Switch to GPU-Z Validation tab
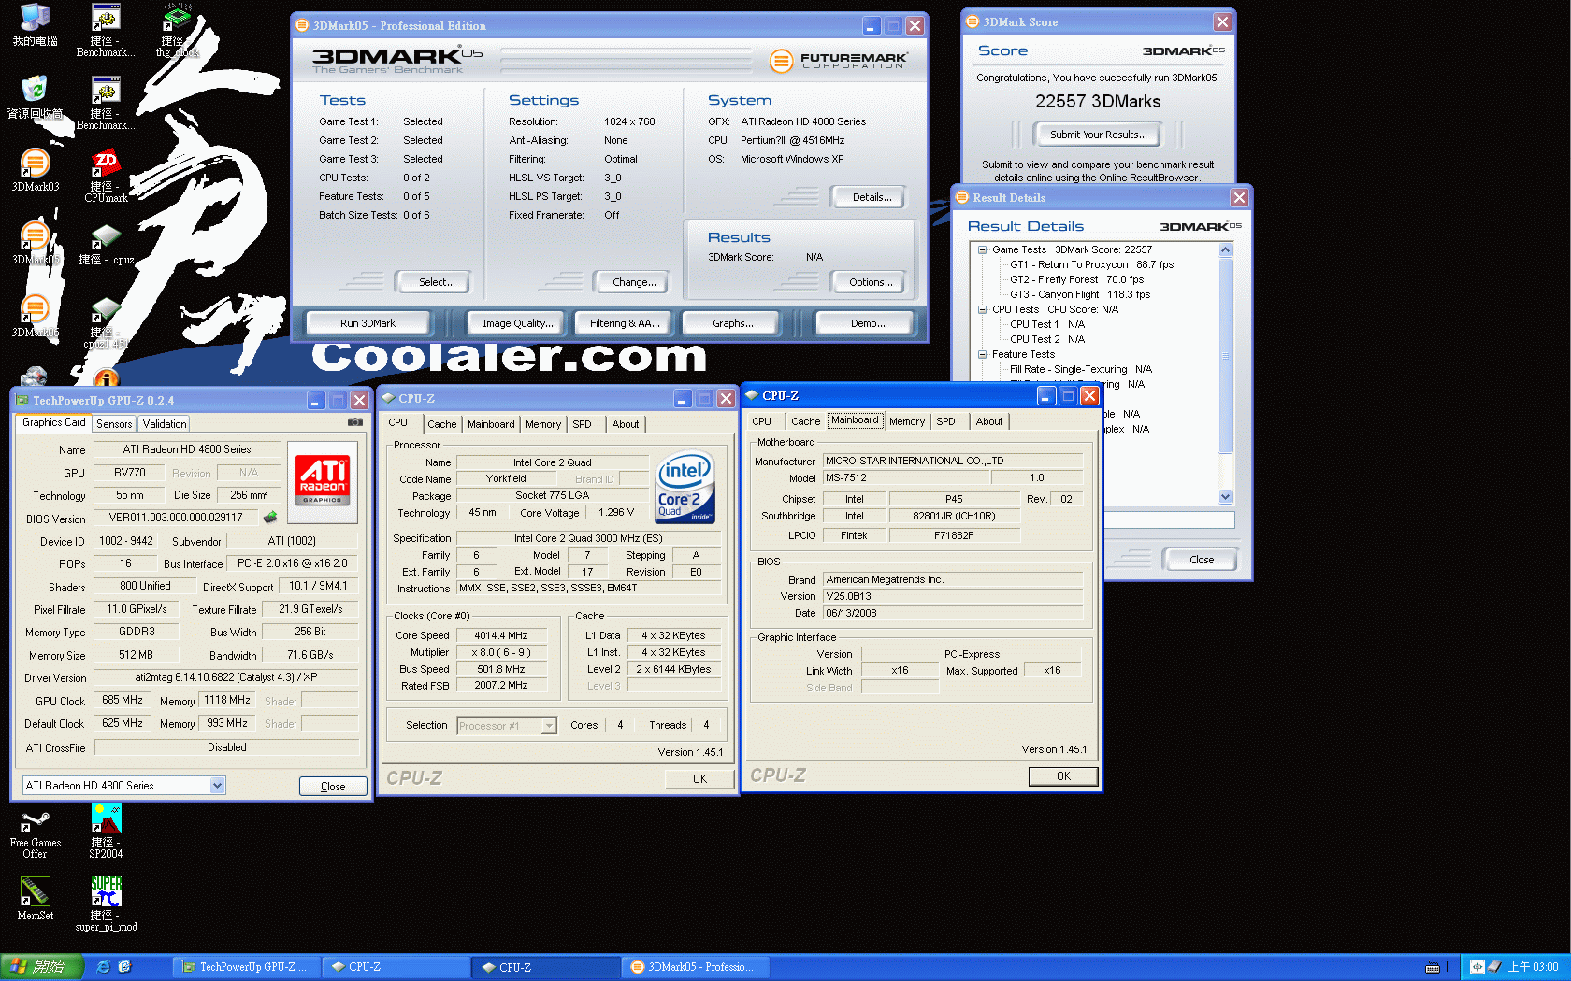Viewport: 1571px width, 981px height. pyautogui.click(x=165, y=424)
